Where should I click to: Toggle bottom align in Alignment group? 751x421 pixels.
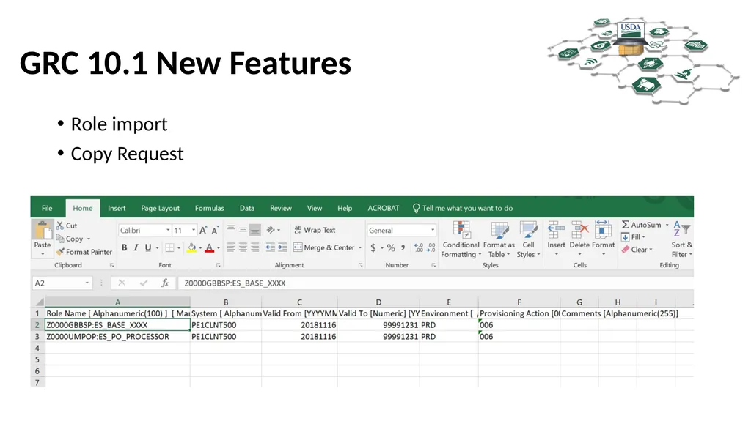click(x=254, y=230)
